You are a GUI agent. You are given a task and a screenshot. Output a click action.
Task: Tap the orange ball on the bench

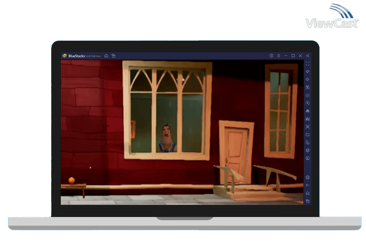(72, 180)
